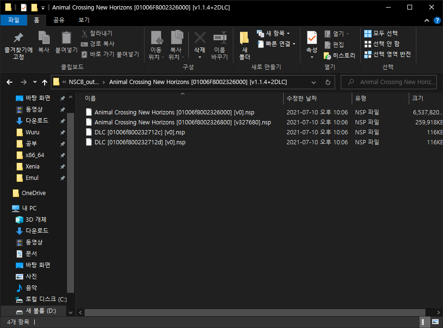
Task: Open 사진 (Pictures) under 내 PC
Action: pyautogui.click(x=31, y=276)
